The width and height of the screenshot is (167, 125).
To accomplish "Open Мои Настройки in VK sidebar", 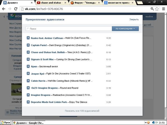I will [16, 49].
